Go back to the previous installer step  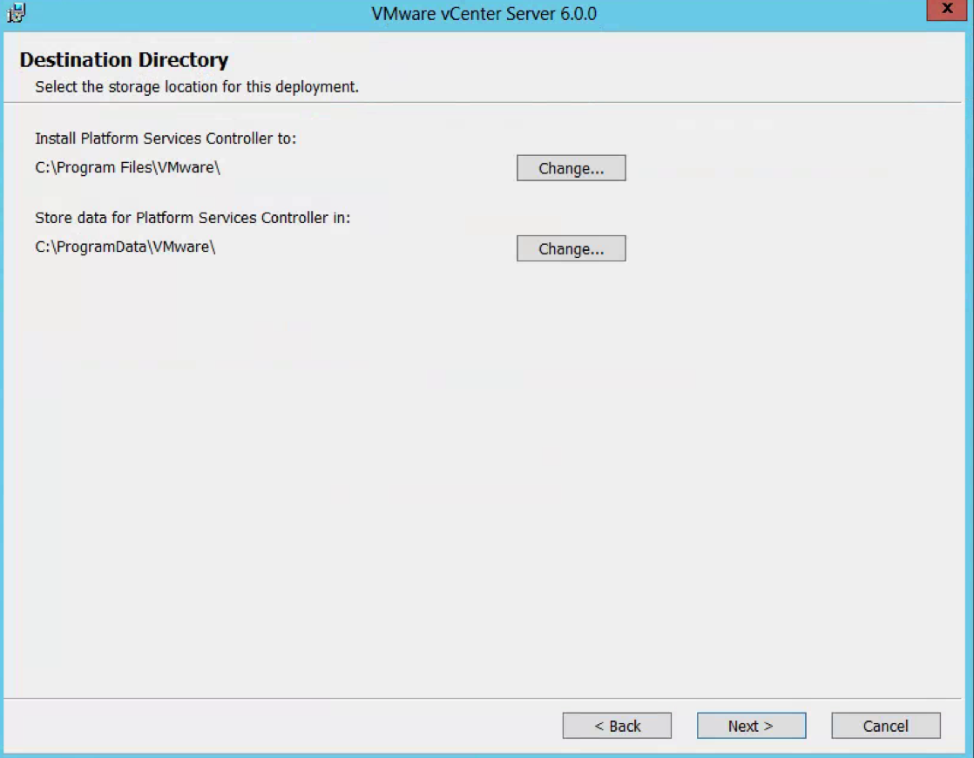coord(617,726)
